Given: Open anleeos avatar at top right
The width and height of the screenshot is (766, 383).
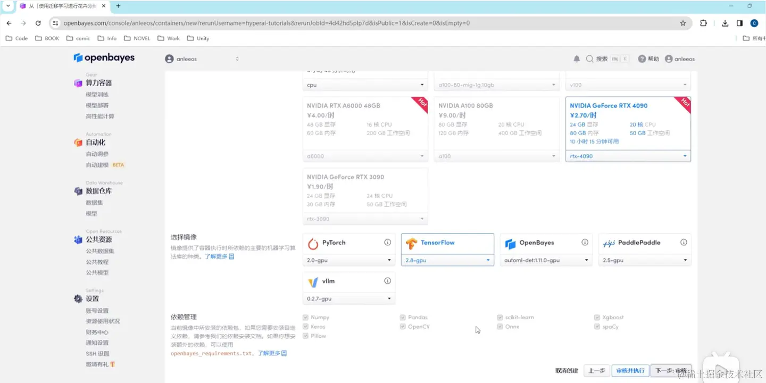Looking at the screenshot, I should click(669, 59).
